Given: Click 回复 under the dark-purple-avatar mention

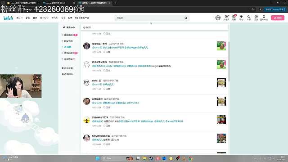Looking at the screenshot, I should [107, 52].
